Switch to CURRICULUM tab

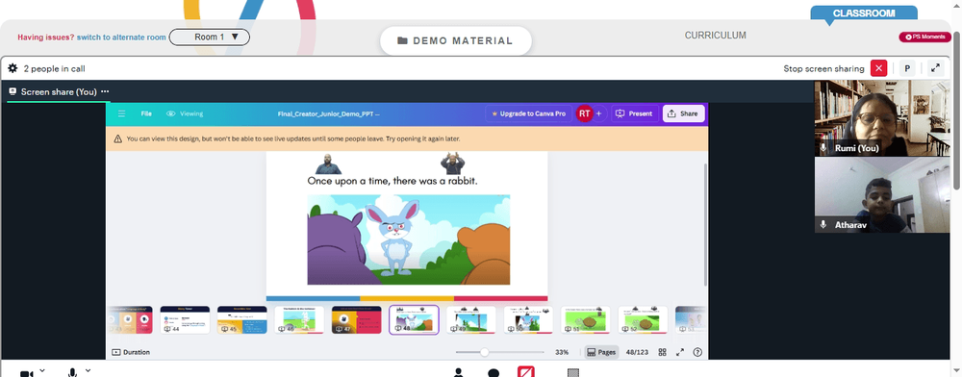716,36
